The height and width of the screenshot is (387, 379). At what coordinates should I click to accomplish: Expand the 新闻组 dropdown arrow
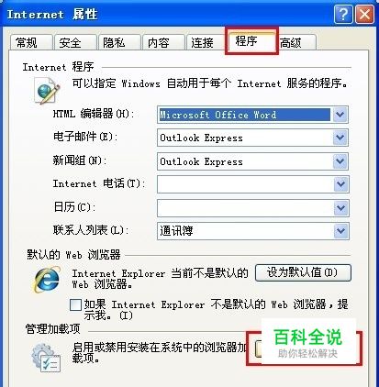(340, 161)
